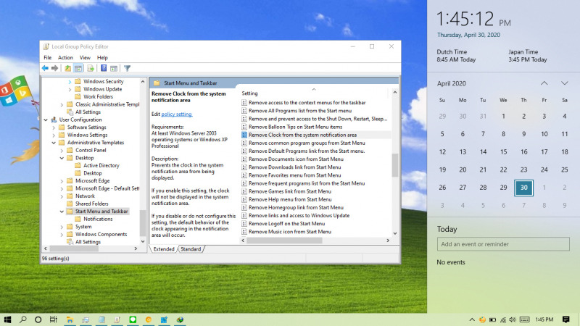The image size is (580, 326).
Task: Click the Up one level folder icon
Action: coord(67,68)
